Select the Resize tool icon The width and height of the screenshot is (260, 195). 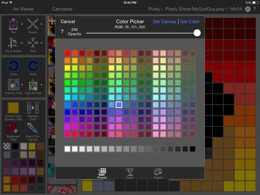coord(32,24)
